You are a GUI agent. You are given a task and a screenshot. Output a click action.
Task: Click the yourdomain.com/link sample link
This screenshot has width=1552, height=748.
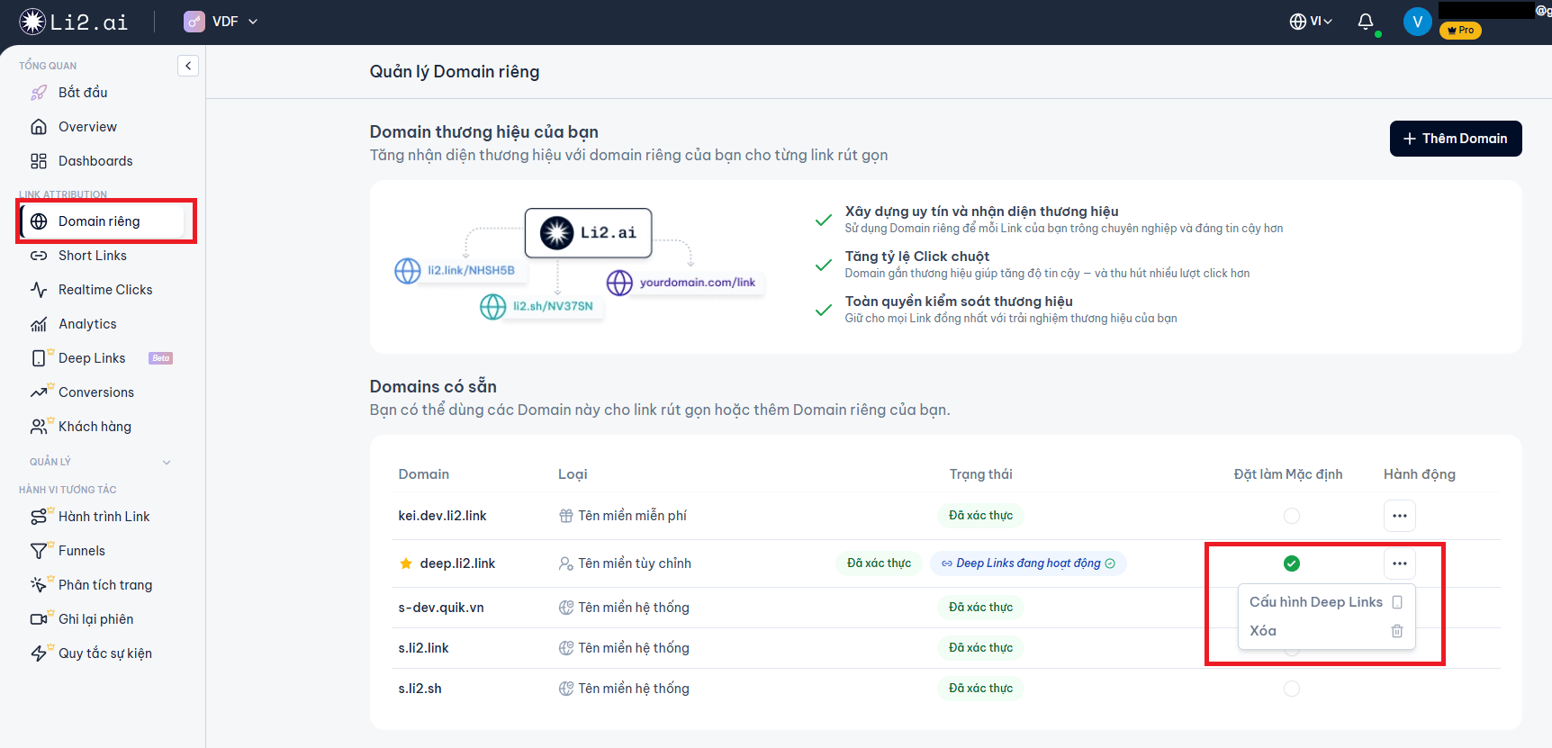point(686,283)
